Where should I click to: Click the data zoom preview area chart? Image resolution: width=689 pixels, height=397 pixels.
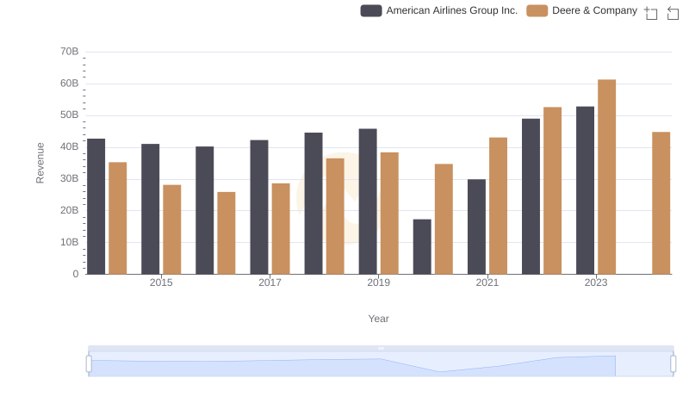(x=381, y=364)
